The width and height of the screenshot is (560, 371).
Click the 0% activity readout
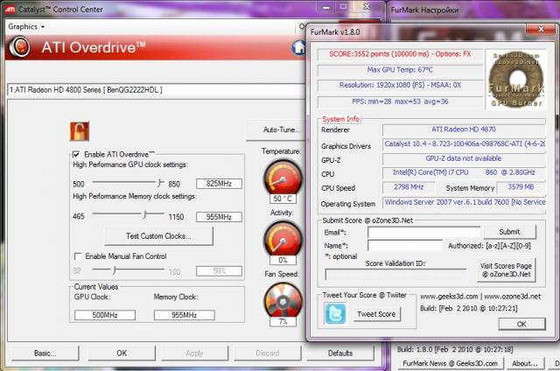(283, 260)
